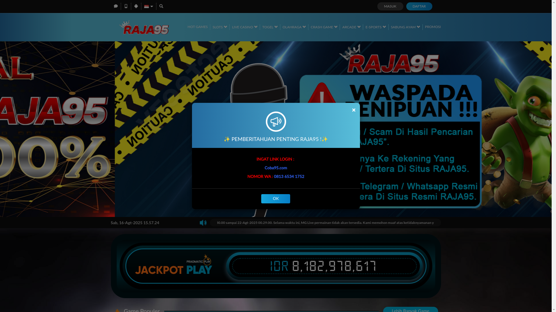Expand the ARCADE dropdown menu
Image resolution: width=556 pixels, height=312 pixels.
tap(352, 27)
